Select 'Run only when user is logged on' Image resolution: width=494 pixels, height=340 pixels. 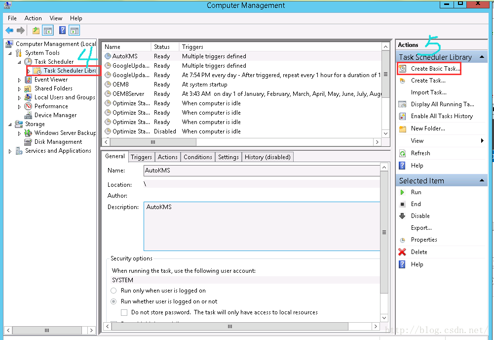click(x=114, y=291)
